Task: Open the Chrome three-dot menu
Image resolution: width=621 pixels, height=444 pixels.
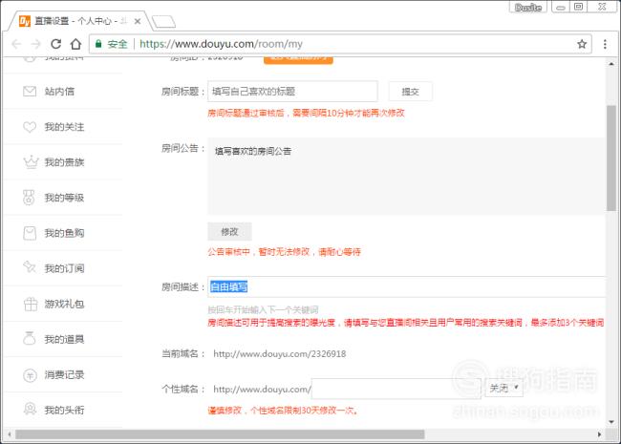Action: click(x=605, y=44)
